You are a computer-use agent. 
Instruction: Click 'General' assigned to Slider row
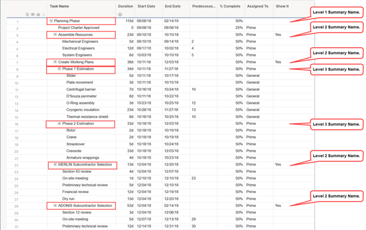click(253, 75)
